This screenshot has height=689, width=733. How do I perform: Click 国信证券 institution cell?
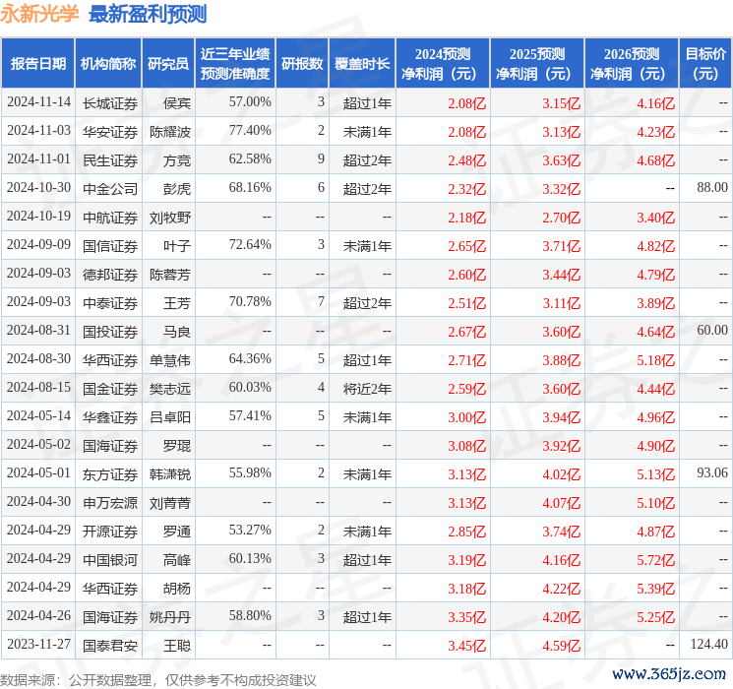[110, 246]
